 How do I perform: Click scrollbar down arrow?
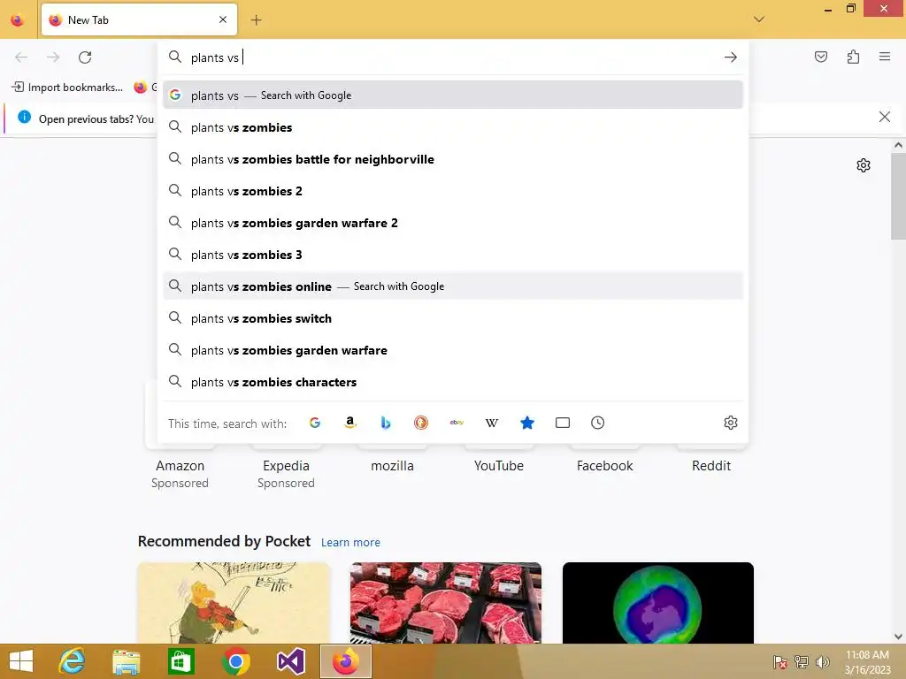coord(898,637)
